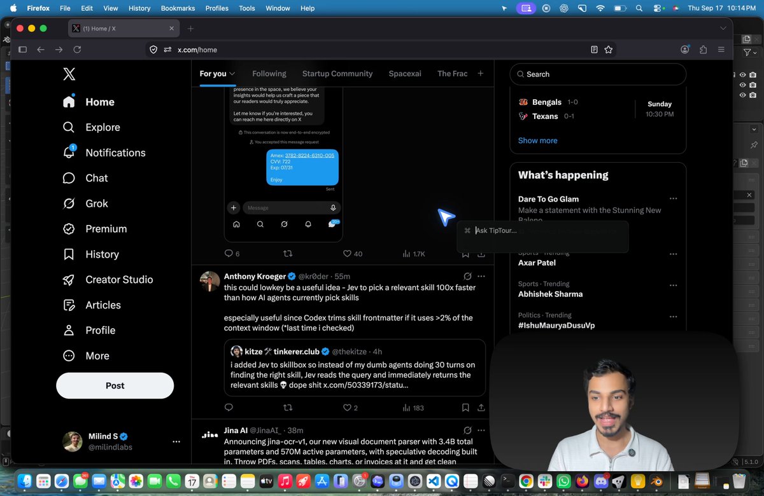Screen dimensions: 764x496
Task: Open the Creator Studio rocket item
Action: tap(108, 280)
